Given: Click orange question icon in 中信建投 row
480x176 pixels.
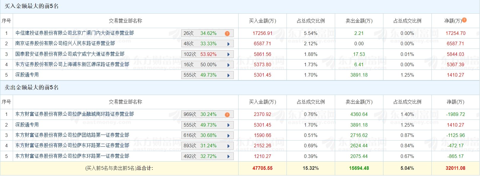Looking at the screenshot, I should point(227,33).
